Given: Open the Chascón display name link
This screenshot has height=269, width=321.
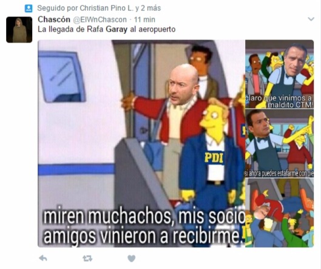Looking at the screenshot, I should click(x=54, y=19).
